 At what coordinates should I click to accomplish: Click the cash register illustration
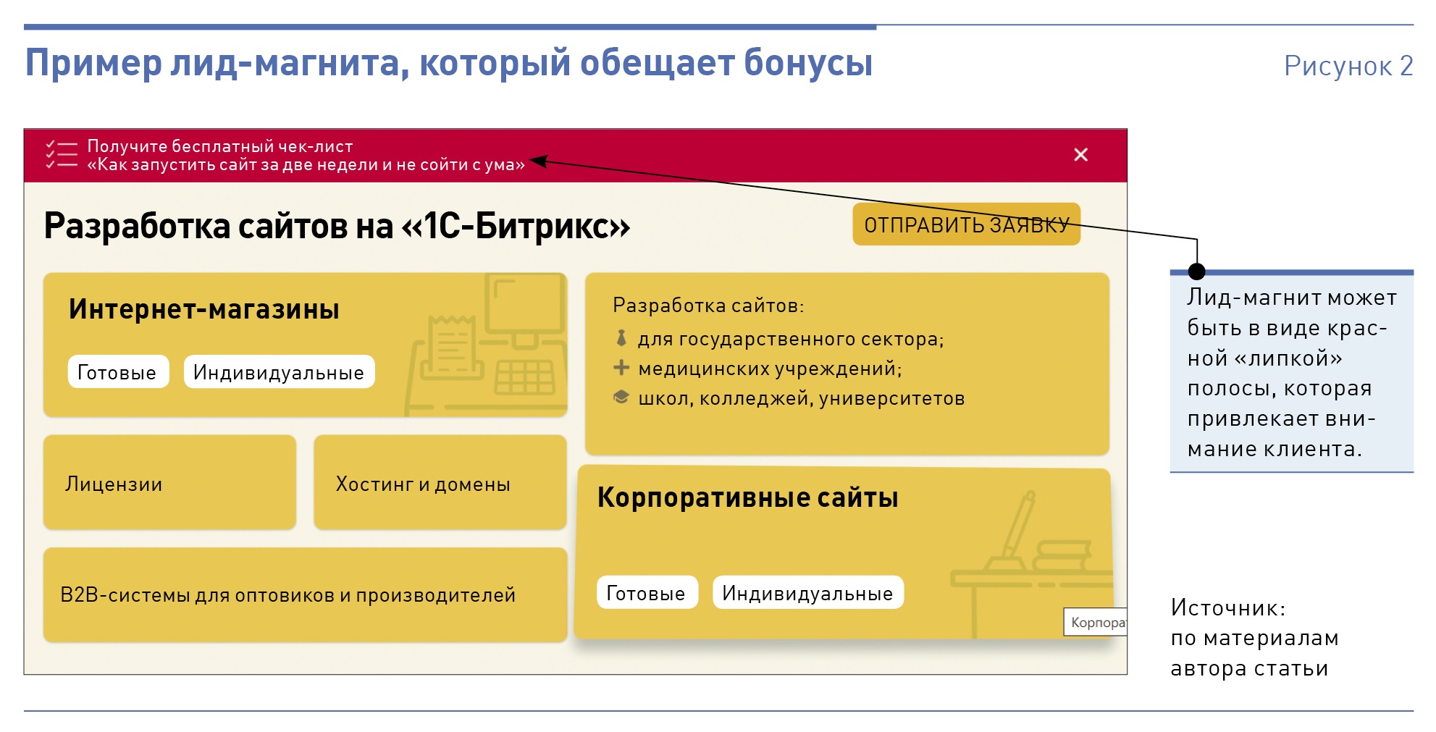(487, 344)
